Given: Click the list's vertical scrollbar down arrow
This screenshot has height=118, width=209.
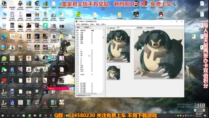Looking at the screenshot, I should point(103,92).
